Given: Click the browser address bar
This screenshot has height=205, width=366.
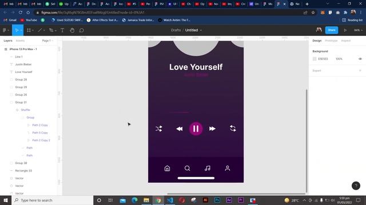Looking at the screenshot, I should 168,13.
